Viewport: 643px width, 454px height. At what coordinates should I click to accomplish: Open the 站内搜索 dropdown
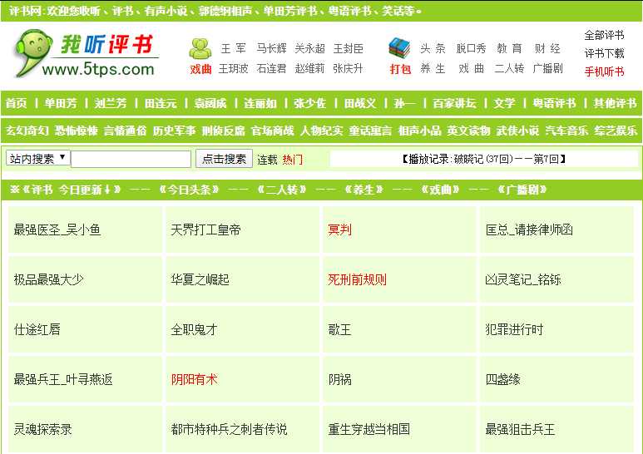[37, 158]
